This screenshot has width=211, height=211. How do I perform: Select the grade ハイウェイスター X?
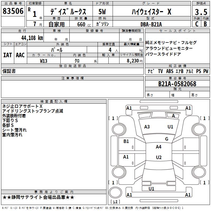point(151,12)
